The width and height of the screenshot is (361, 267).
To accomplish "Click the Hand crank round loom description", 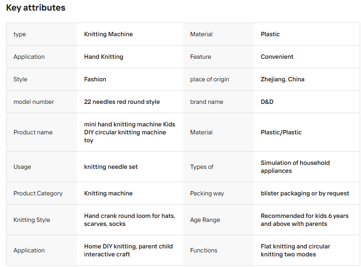I will coord(130,220).
